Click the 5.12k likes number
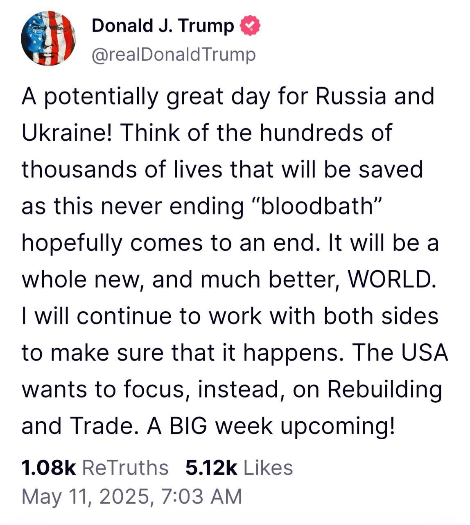470x525 pixels. pyautogui.click(x=211, y=468)
